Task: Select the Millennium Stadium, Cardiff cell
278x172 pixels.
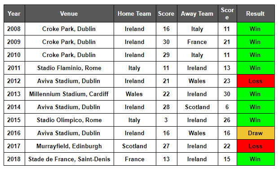Action: click(x=69, y=94)
